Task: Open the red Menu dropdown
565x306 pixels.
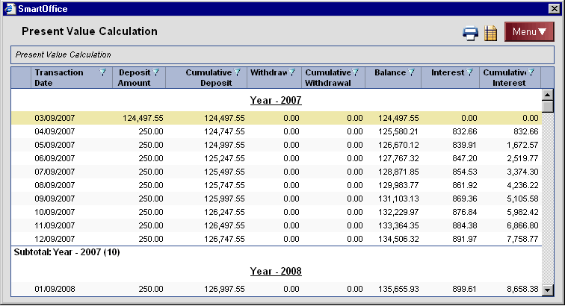Action: click(528, 31)
